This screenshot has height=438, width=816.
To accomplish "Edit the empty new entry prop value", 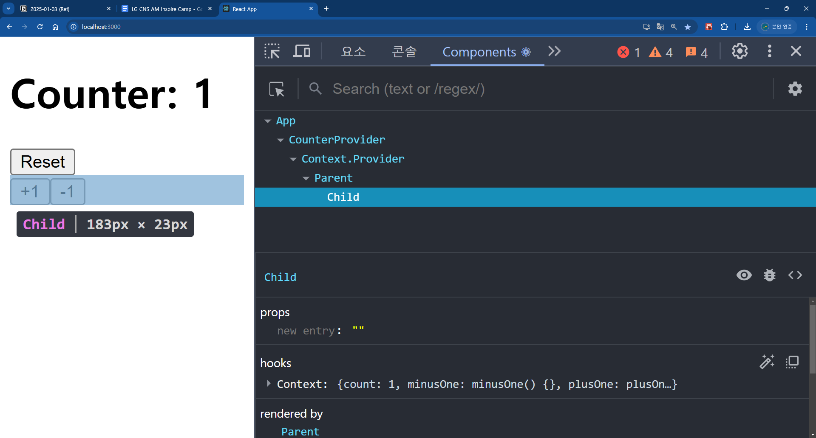I will [x=358, y=329].
